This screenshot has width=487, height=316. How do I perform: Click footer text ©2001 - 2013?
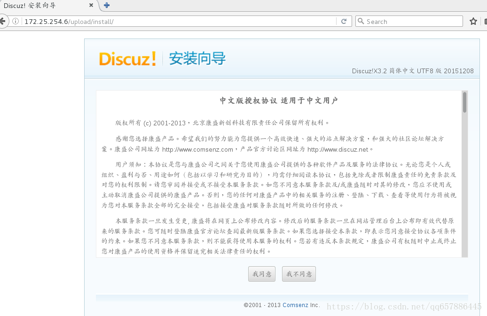pyautogui.click(x=262, y=305)
